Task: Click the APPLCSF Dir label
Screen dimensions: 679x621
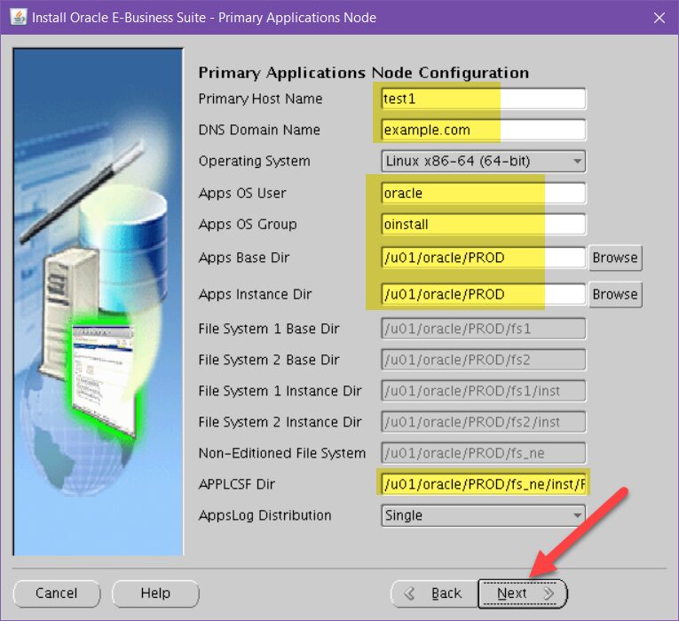Action: tap(236, 484)
